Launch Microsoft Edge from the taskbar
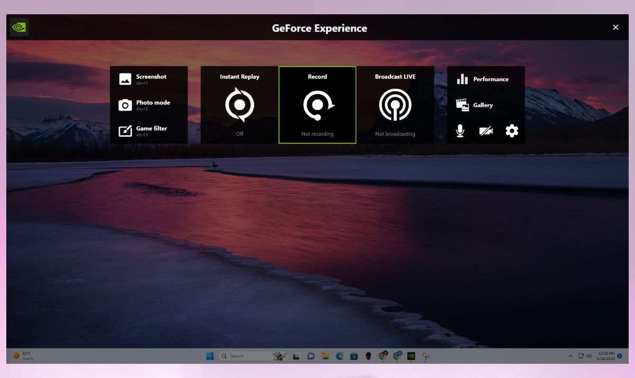This screenshot has width=635, height=378. tap(339, 356)
